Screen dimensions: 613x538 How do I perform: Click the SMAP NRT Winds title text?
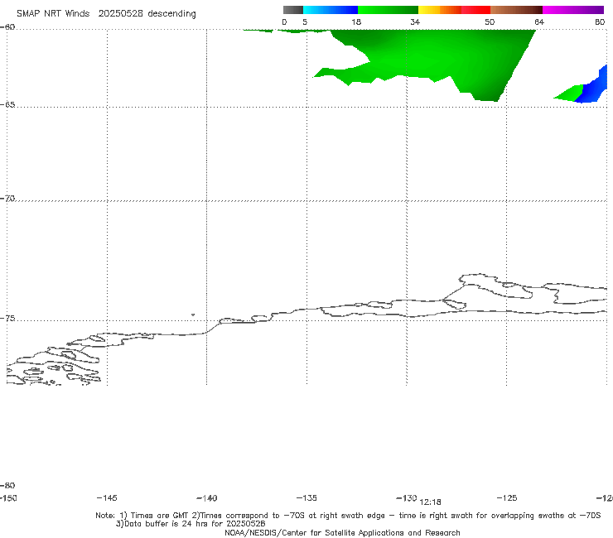[x=106, y=14]
